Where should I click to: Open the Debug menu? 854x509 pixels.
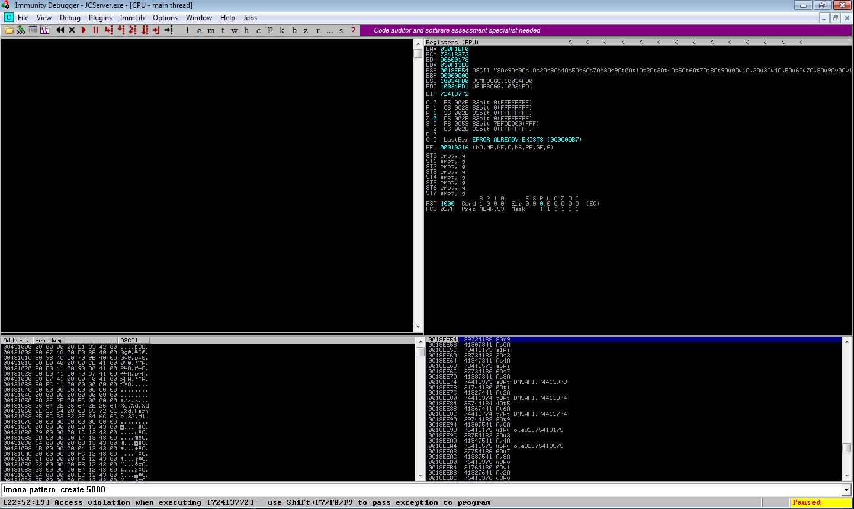[70, 18]
